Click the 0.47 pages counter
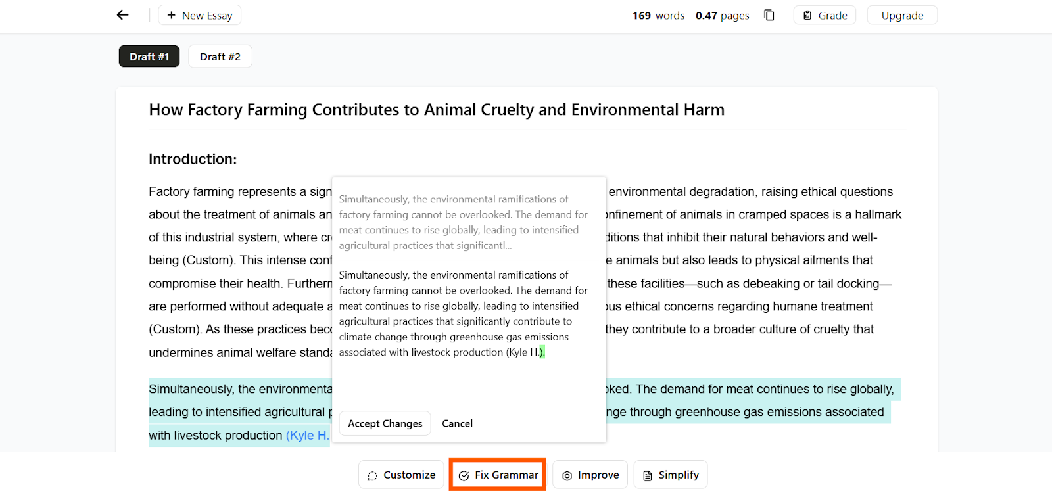This screenshot has width=1052, height=491. pyautogui.click(x=722, y=15)
